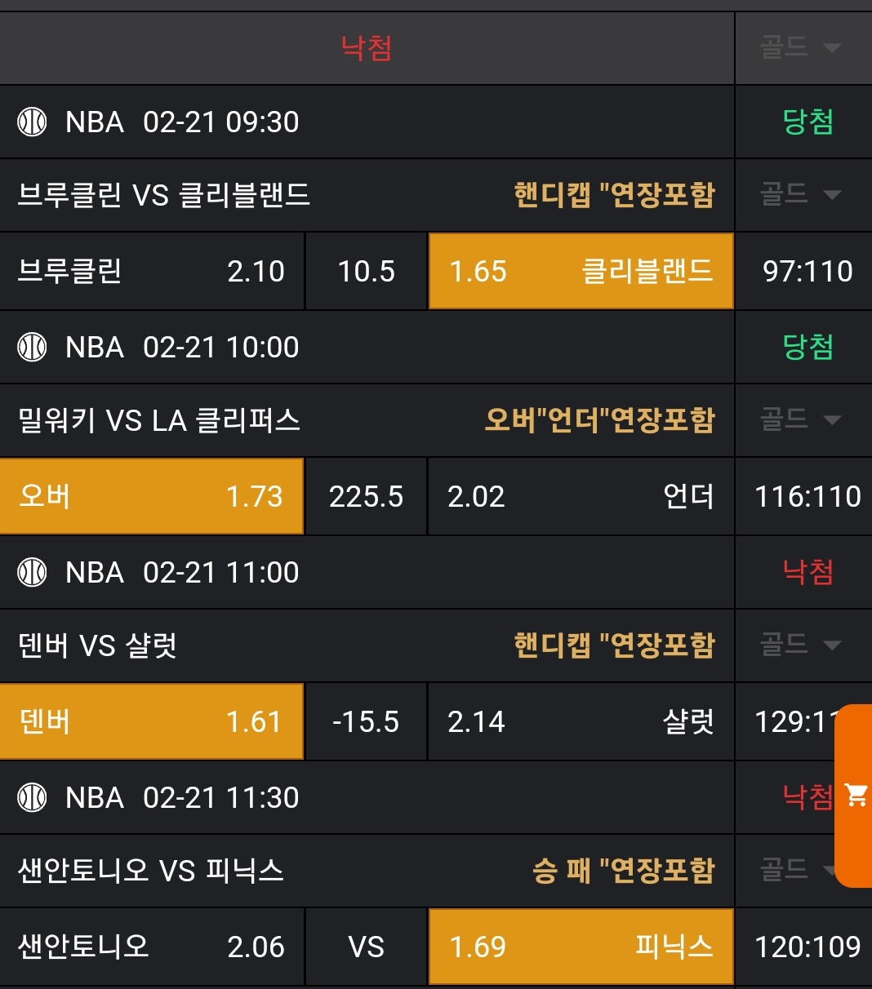Click basketball icon beside NBA 11:30 game

[33, 798]
